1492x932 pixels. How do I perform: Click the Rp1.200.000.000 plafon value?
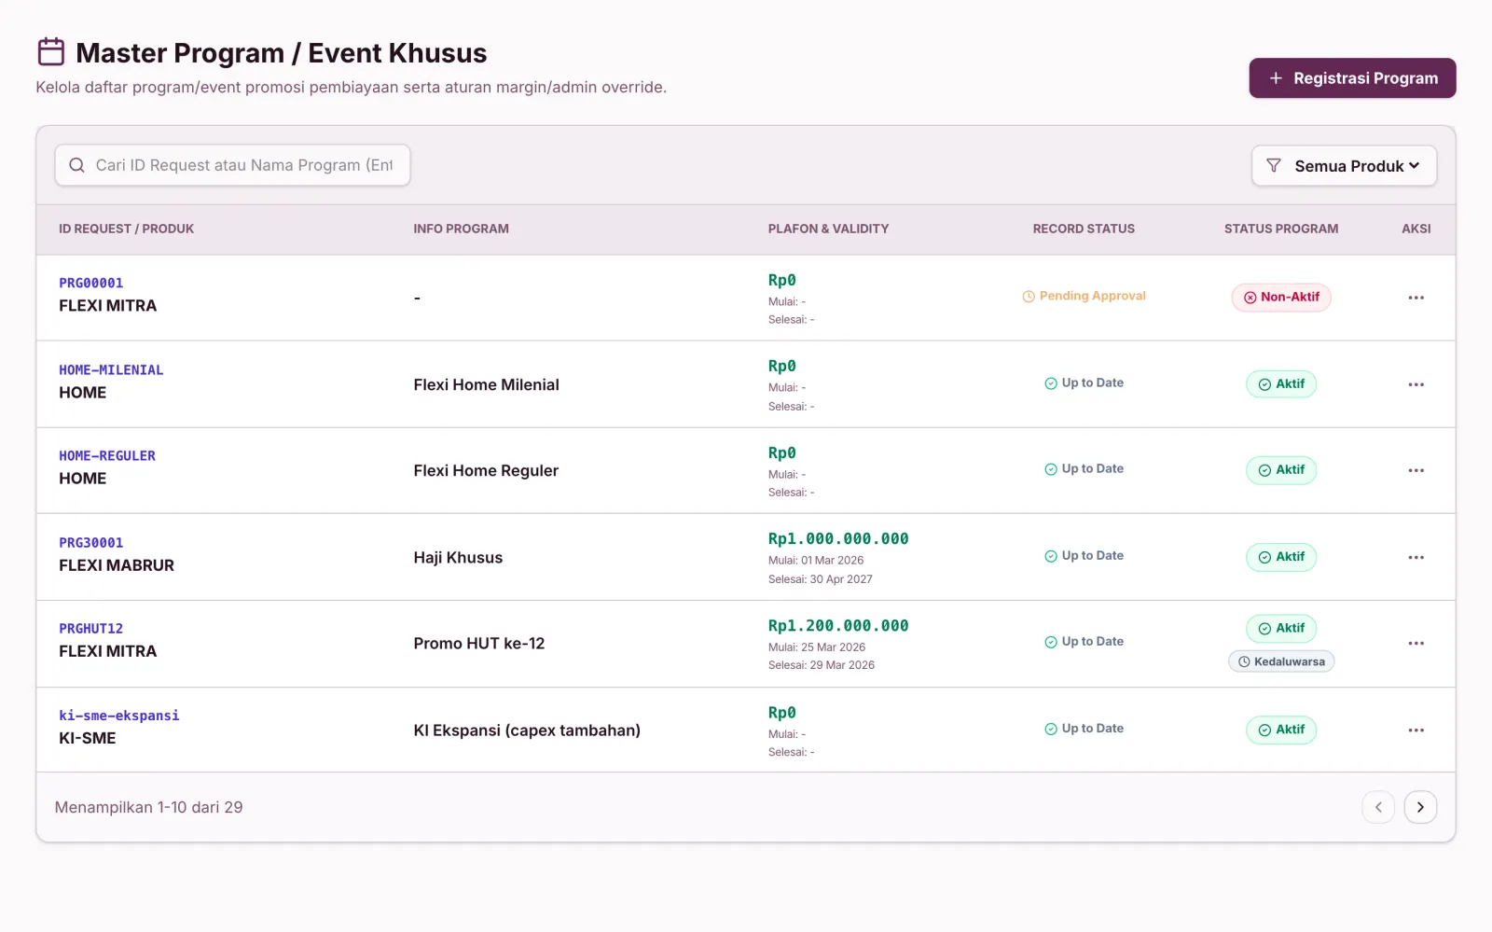pos(838,625)
